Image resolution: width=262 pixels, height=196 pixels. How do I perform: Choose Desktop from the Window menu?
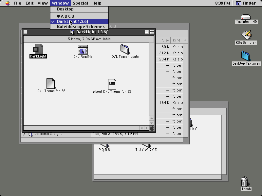coord(79,9)
